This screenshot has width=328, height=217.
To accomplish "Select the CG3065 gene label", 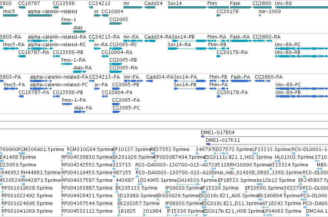I will tap(119, 20).
